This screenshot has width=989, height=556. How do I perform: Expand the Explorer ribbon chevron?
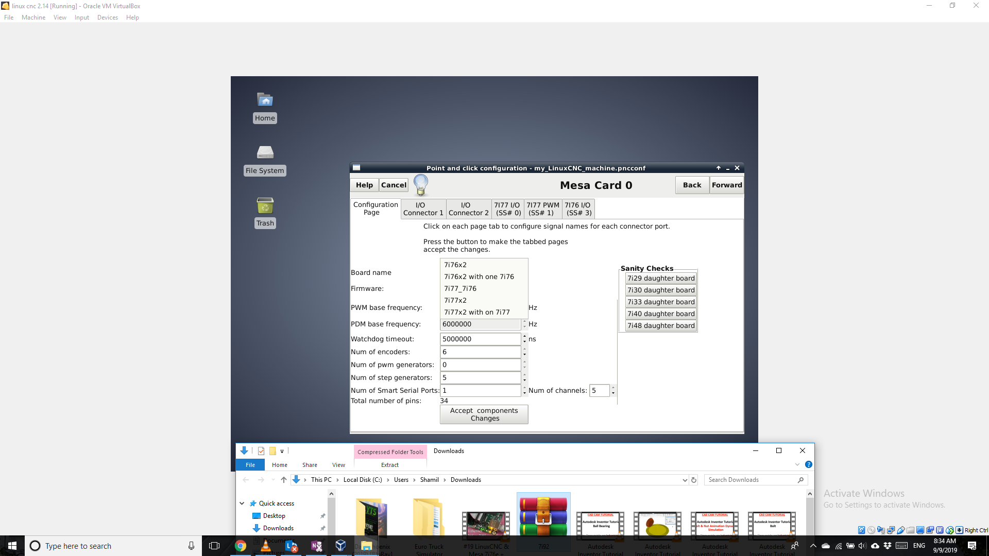[x=797, y=464]
